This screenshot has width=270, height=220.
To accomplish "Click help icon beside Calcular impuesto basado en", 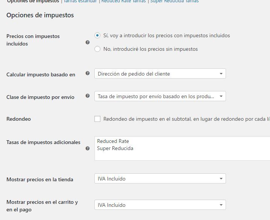I will point(88,73).
